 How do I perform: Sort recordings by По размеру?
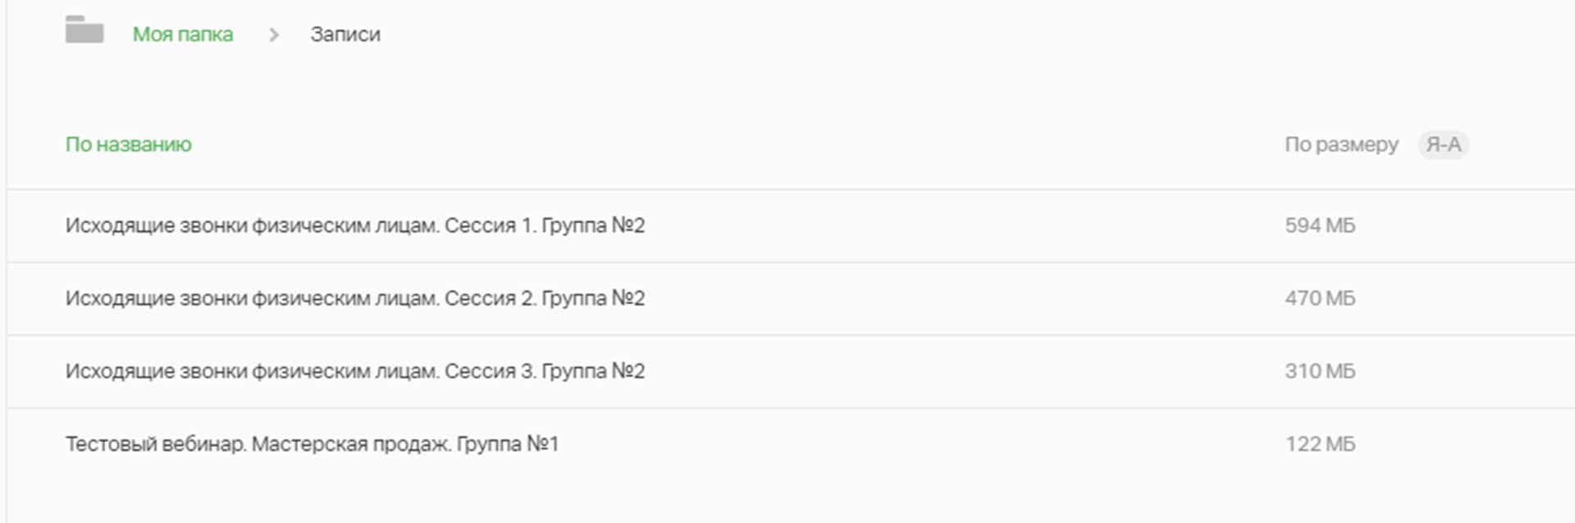pyautogui.click(x=1341, y=144)
